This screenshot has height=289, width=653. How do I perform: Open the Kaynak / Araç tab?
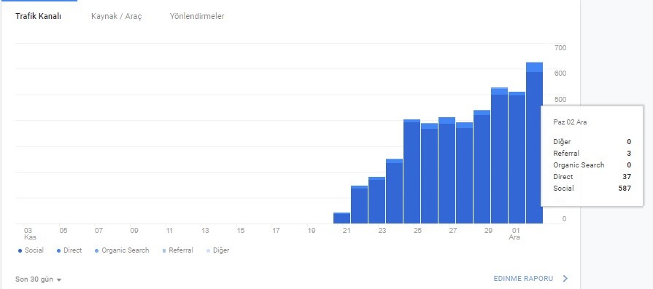point(117,16)
